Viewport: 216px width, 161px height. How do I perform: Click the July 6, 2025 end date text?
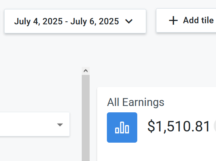pos(94,21)
